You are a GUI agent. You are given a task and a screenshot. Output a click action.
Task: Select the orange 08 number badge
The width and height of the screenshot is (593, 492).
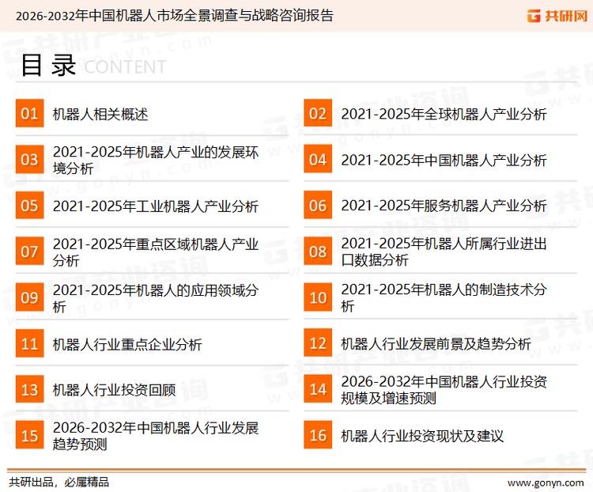coord(318,252)
